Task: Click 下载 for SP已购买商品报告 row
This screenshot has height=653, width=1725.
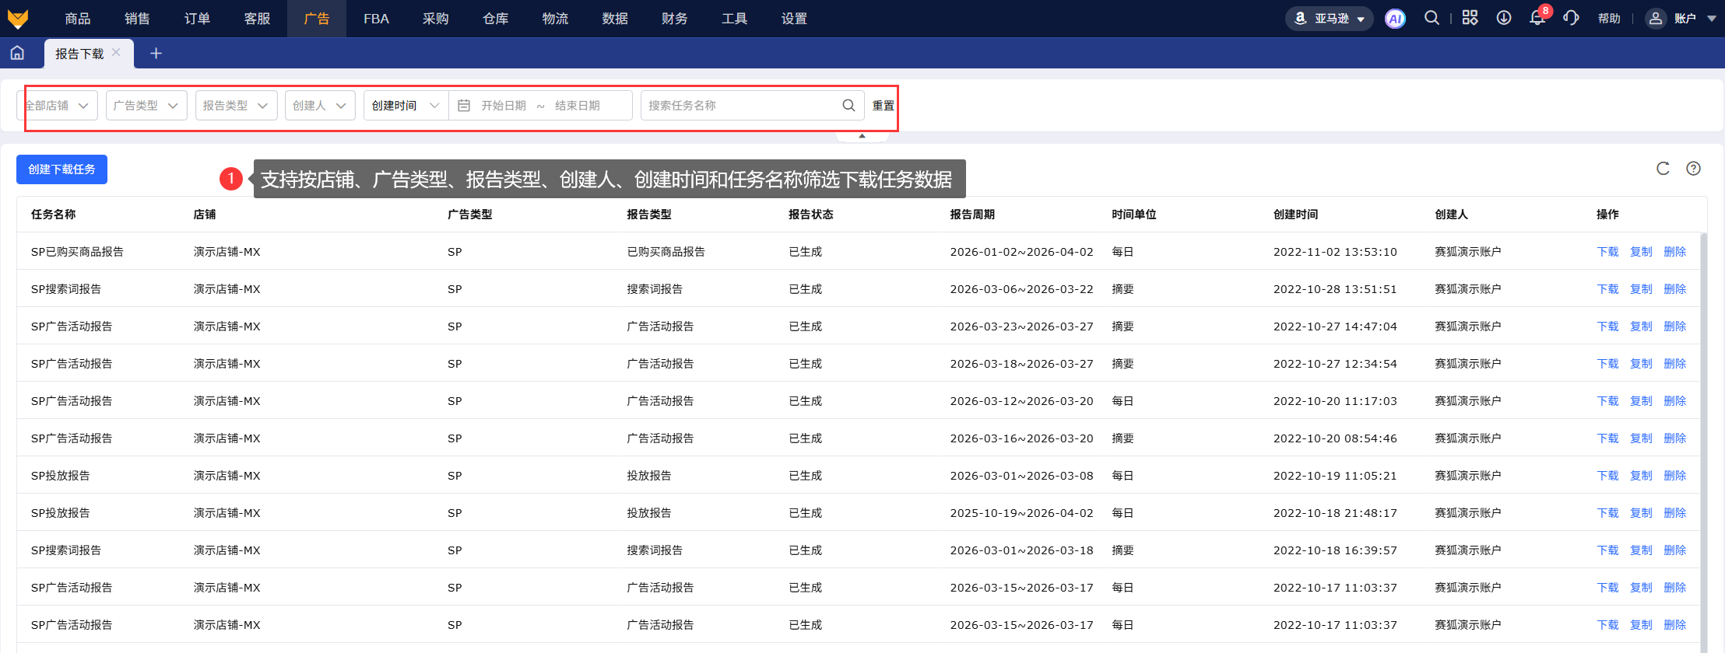Action: click(1607, 252)
